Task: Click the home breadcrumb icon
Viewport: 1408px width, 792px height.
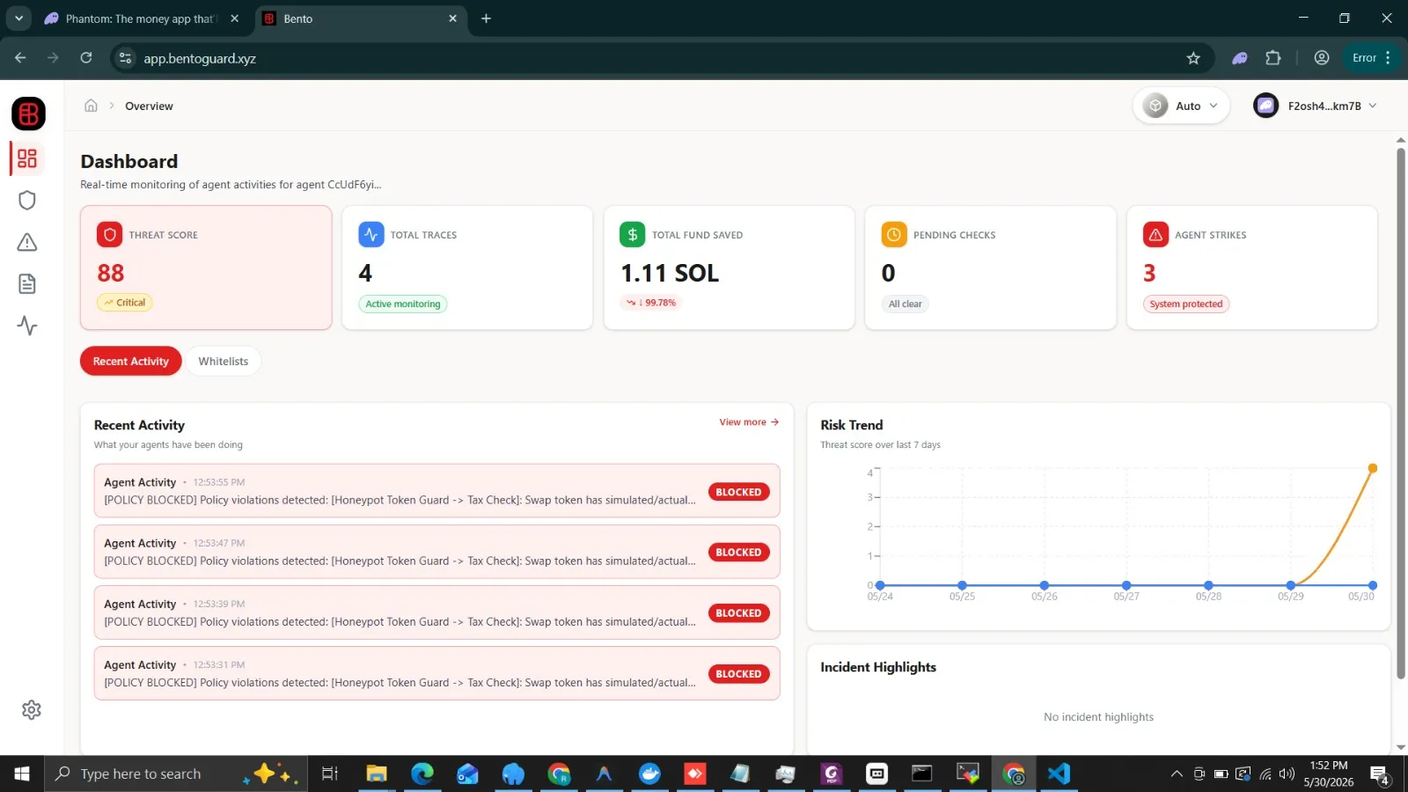Action: [91, 106]
